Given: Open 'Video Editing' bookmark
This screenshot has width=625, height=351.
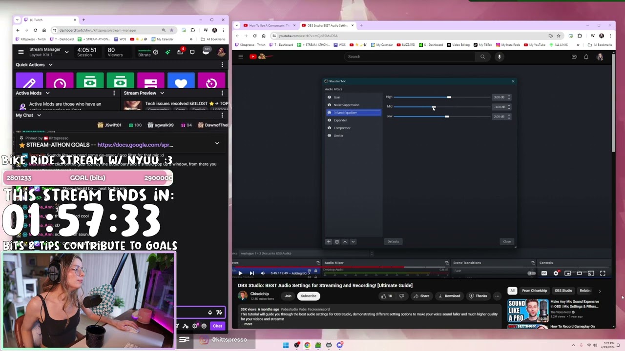Looking at the screenshot, I should coord(458,45).
